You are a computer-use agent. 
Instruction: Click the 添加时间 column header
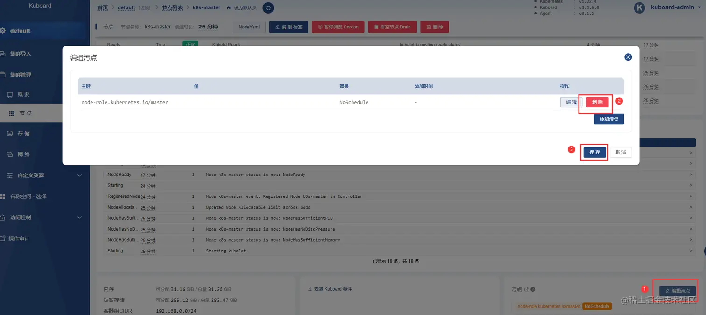pos(424,86)
